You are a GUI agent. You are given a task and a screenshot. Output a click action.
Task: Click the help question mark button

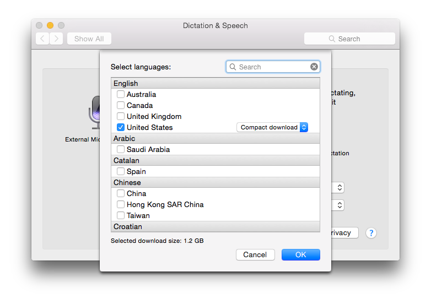click(x=371, y=233)
